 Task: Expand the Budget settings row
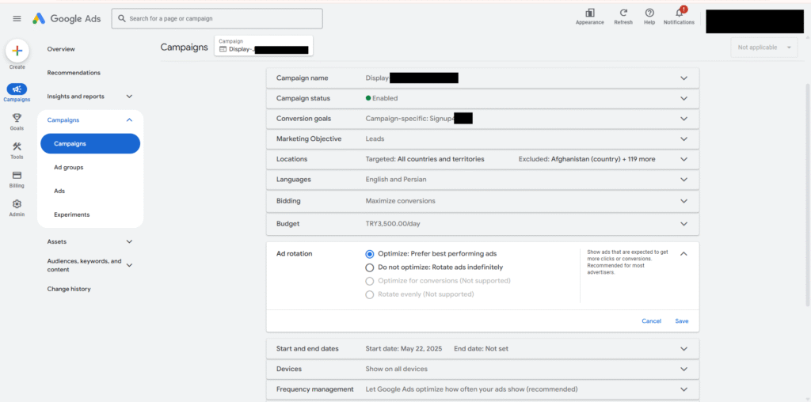[x=683, y=224]
